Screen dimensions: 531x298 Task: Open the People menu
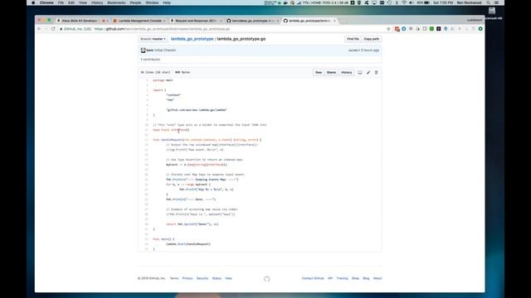tap(135, 2)
